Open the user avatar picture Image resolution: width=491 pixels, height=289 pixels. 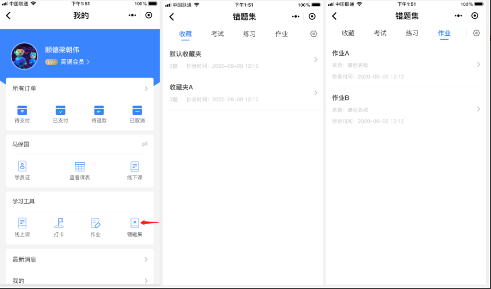(x=25, y=56)
